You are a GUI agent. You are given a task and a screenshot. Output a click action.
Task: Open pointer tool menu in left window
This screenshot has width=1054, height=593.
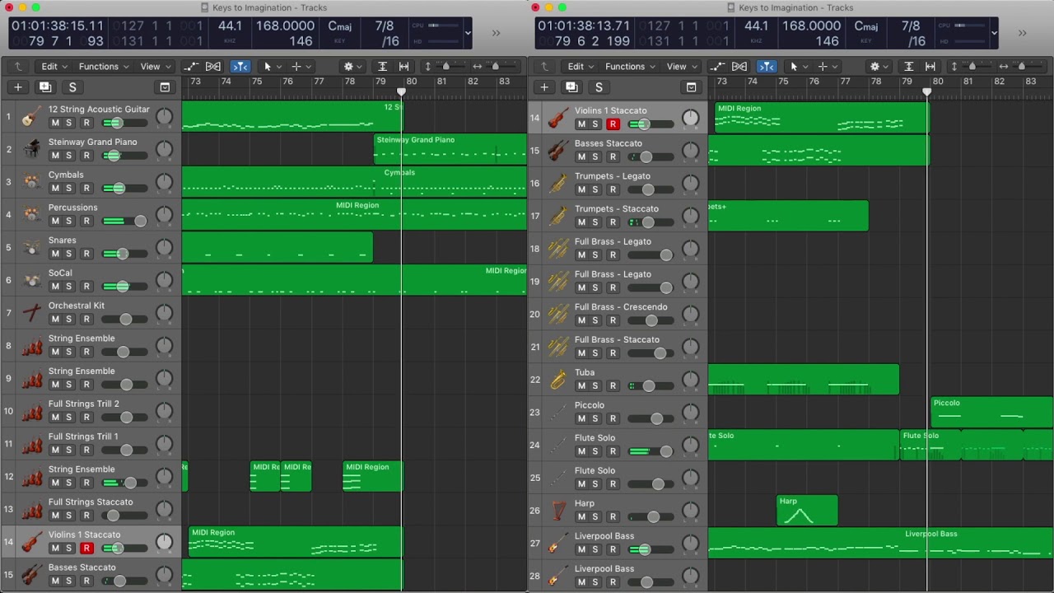point(271,67)
